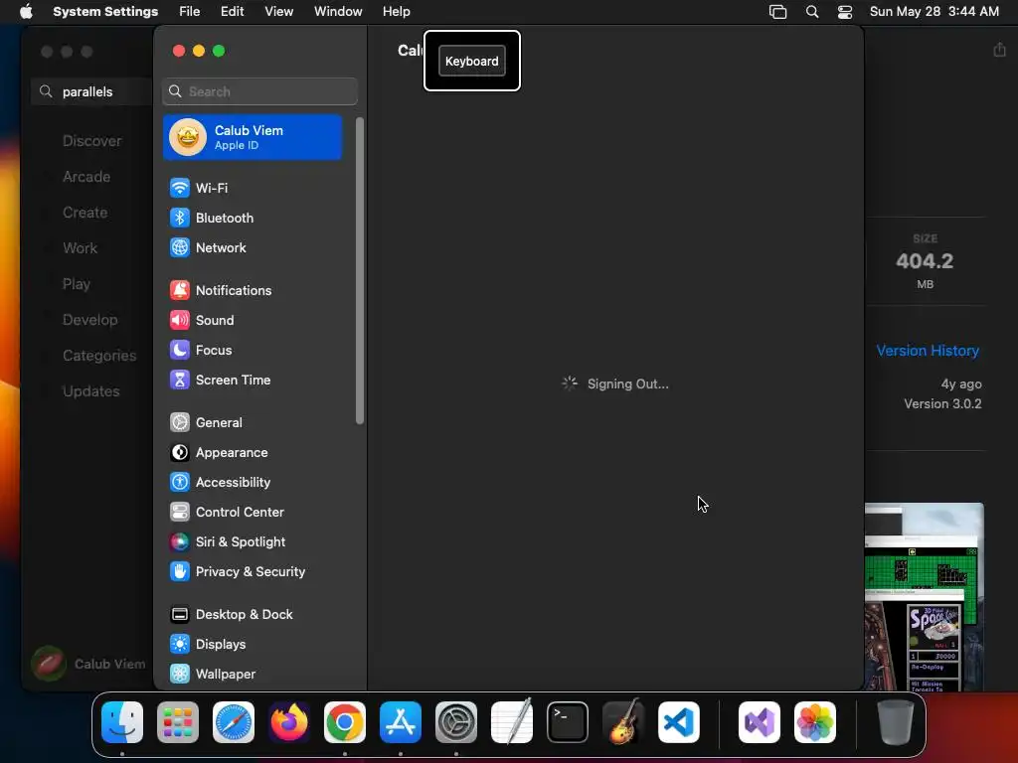Open Wallpaper icon in sidebar
The image size is (1018, 763).
[x=180, y=675]
